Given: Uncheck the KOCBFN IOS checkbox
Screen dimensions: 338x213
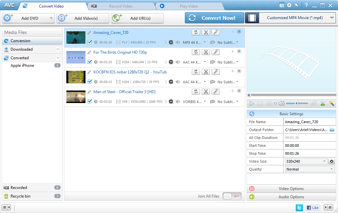Looking at the screenshot, I should [90, 82].
